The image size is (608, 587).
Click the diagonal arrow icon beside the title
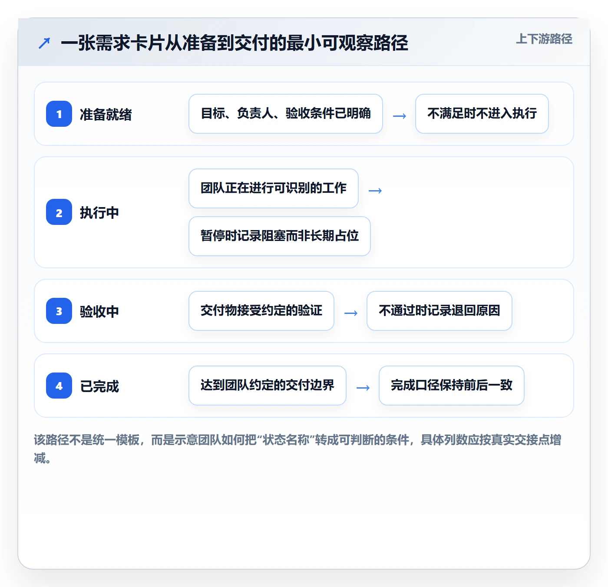point(44,43)
